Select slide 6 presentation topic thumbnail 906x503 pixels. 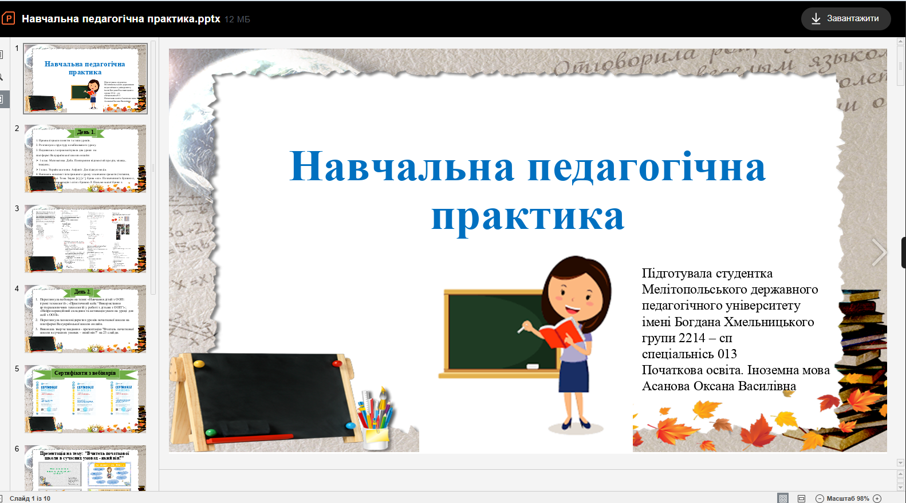pos(85,468)
